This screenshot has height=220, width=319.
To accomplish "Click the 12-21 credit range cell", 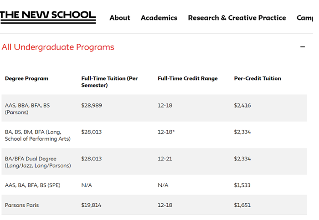I will click(x=165, y=159).
